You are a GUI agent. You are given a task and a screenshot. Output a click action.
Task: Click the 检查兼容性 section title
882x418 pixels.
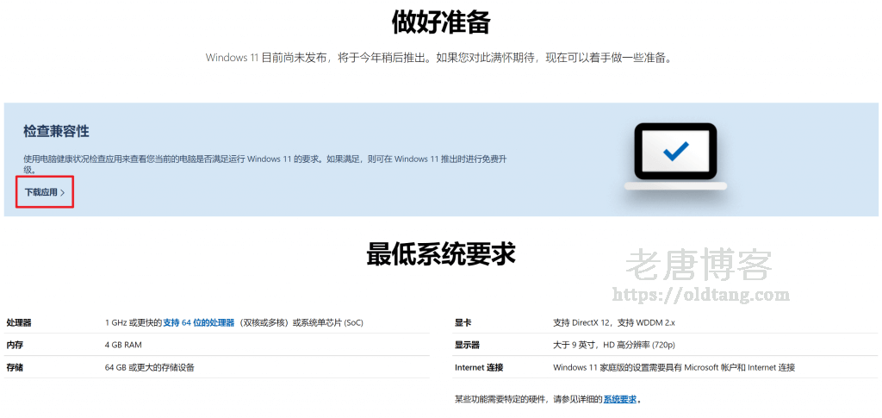56,131
